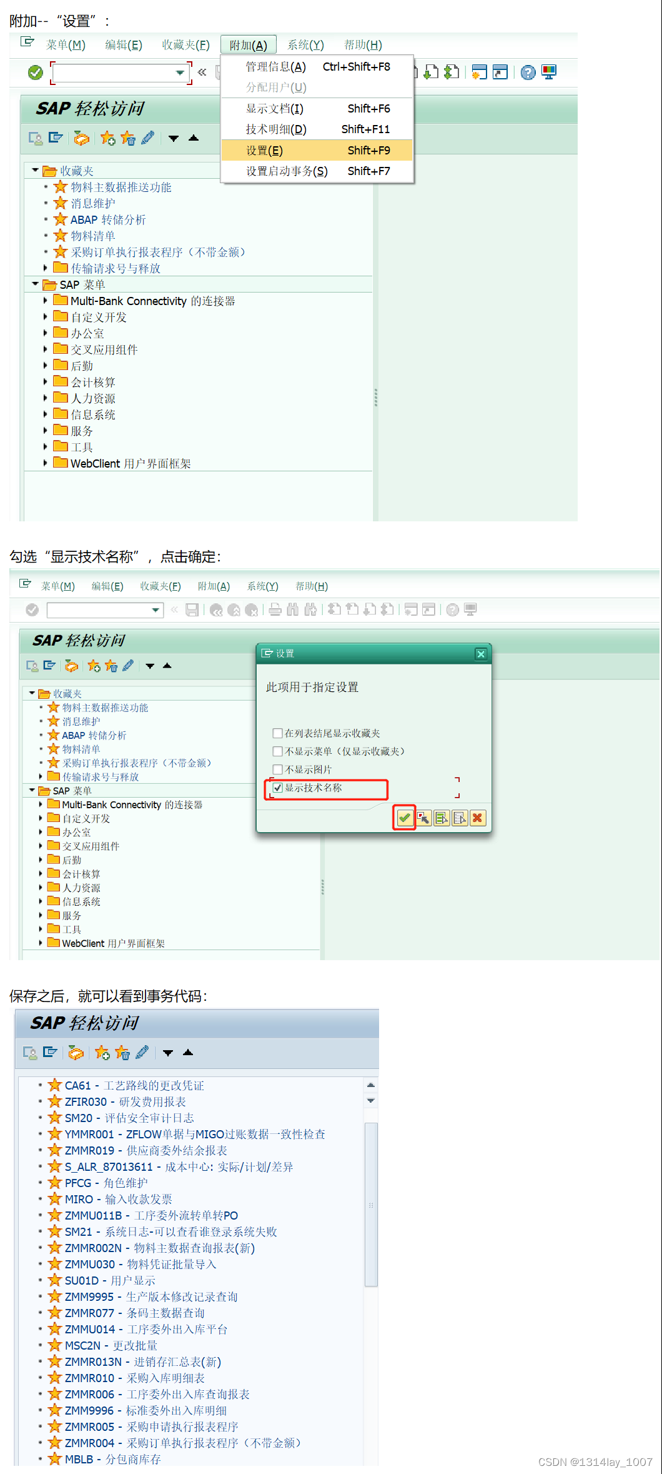
Task: Select highlighted 设置(E) entry in 附加 menu
Action: point(317,151)
